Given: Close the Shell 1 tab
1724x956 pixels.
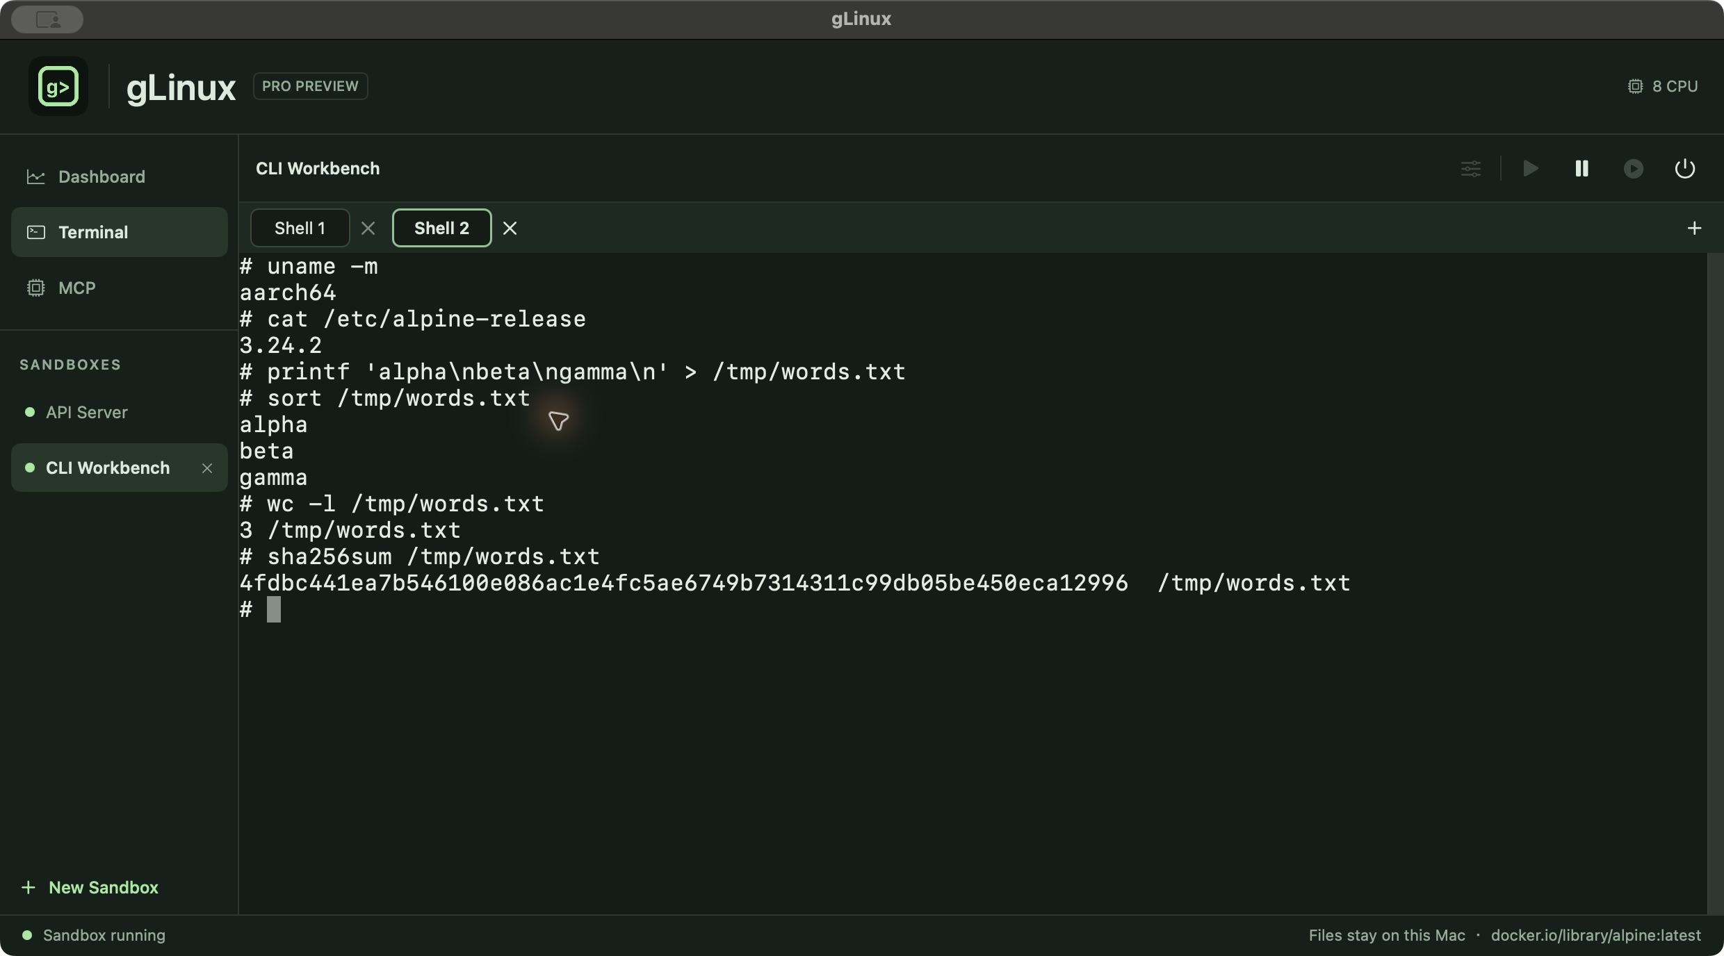Looking at the screenshot, I should (x=368, y=228).
